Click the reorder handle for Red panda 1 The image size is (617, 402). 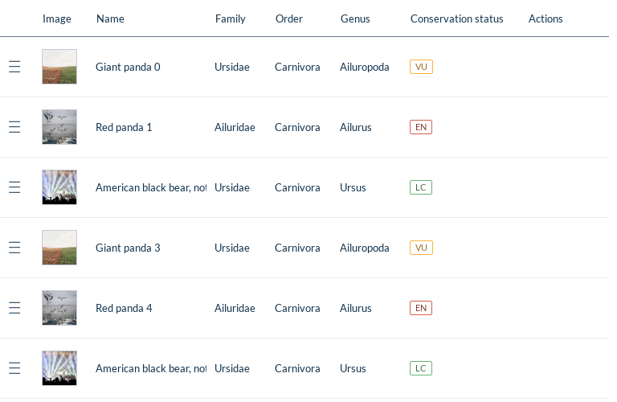tap(14, 127)
